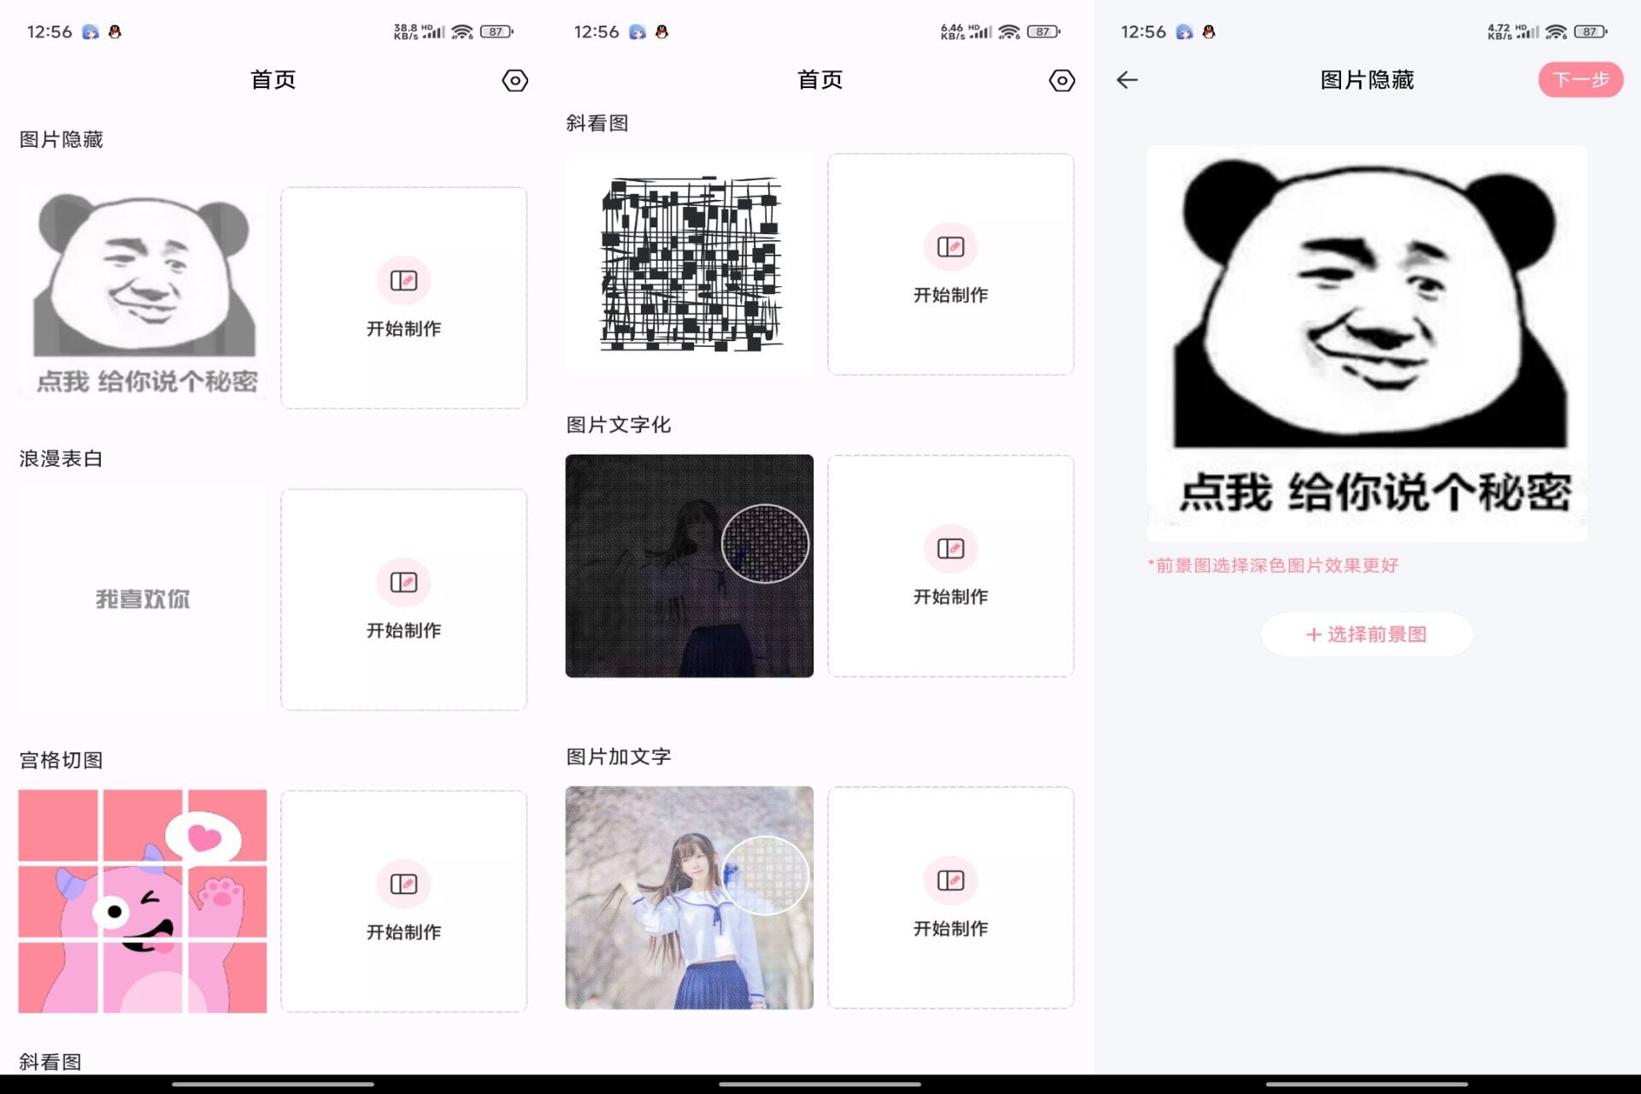Tap the girl photo preview under 图片加文字

click(689, 897)
